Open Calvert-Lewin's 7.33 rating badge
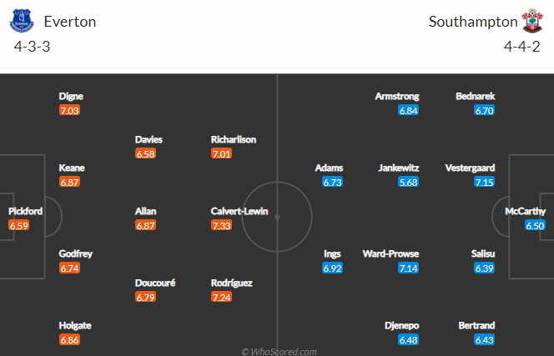The height and width of the screenshot is (356, 554). 222,225
